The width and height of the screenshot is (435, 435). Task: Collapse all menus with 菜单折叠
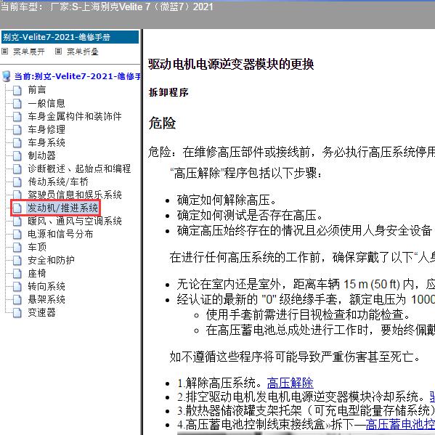(x=83, y=52)
